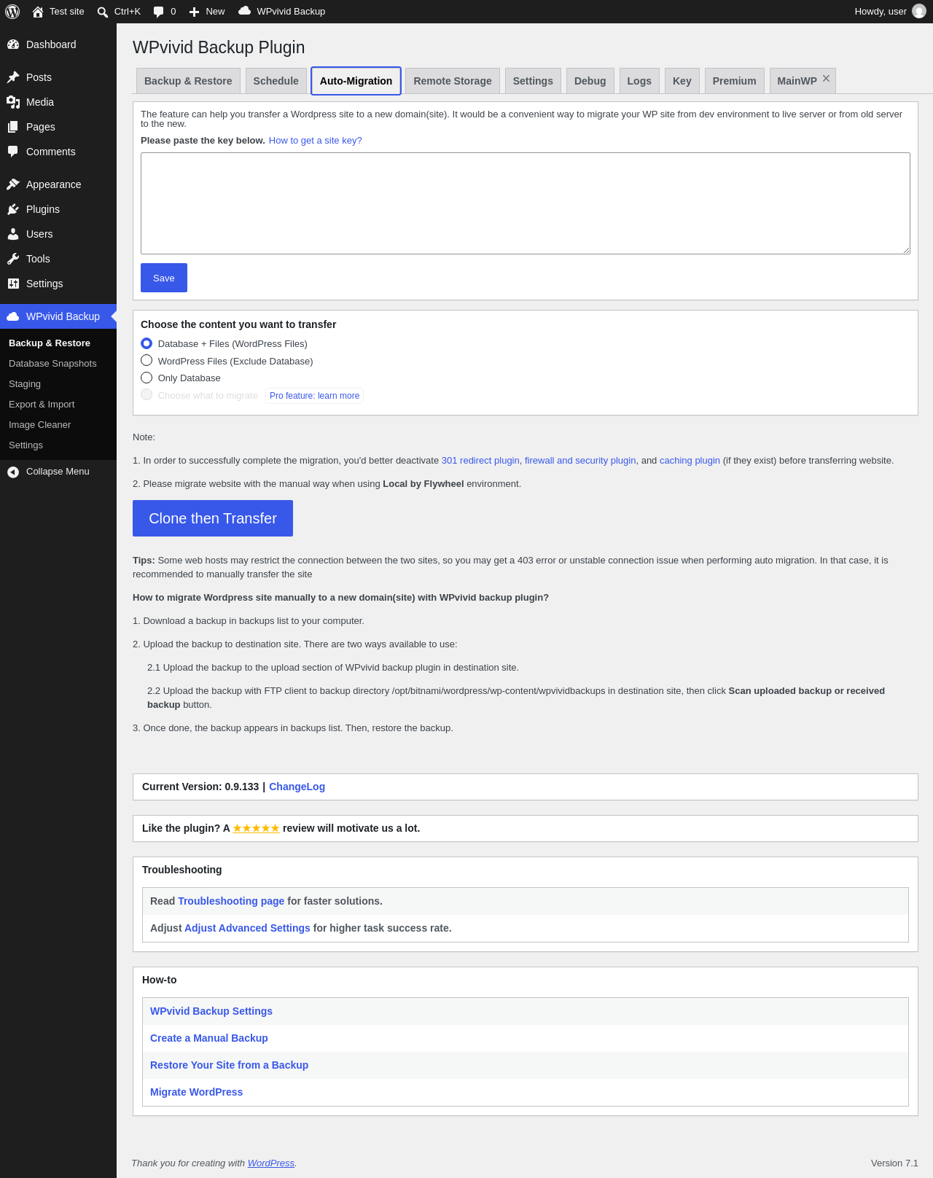933x1178 pixels.
Task: Choose the Only Database radio button
Action: [147, 378]
